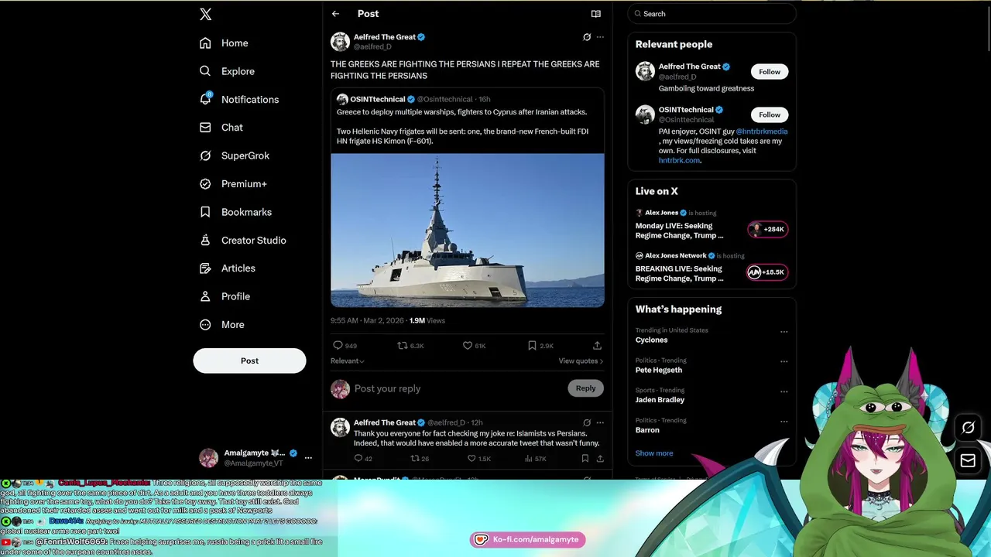991x557 pixels.
Task: Open the more options dots on the main post
Action: pos(600,37)
